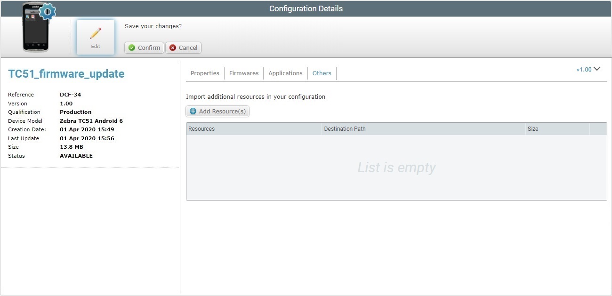Select the Edit panel in the toolbar
Image resolution: width=612 pixels, height=296 pixels.
[96, 37]
